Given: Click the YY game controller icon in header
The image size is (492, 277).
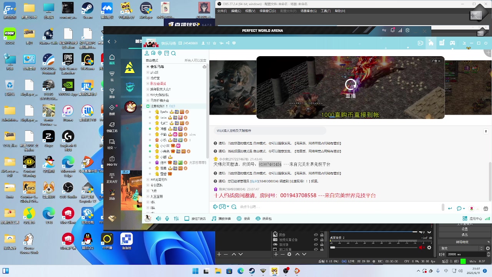Looking at the screenshot, I should pyautogui.click(x=453, y=43).
